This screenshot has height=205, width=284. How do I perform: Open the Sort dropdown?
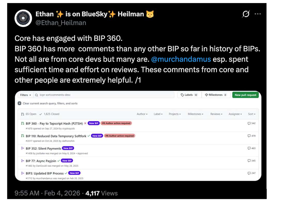point(251,114)
